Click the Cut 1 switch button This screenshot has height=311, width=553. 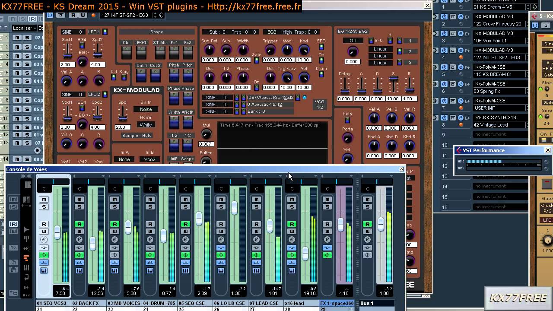[141, 75]
